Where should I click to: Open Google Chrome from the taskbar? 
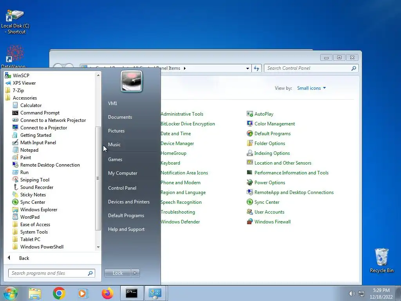pos(59,293)
